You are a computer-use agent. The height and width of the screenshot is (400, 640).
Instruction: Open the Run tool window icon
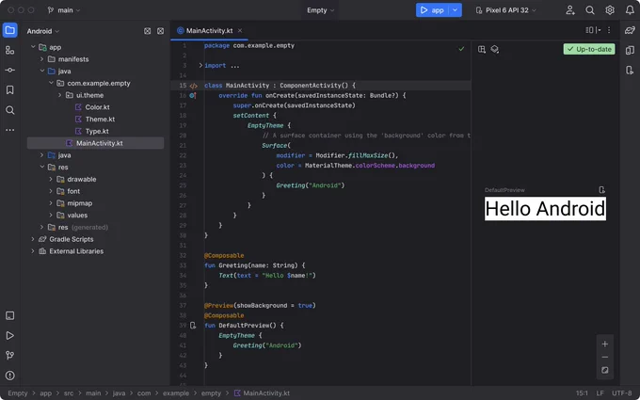[9, 335]
